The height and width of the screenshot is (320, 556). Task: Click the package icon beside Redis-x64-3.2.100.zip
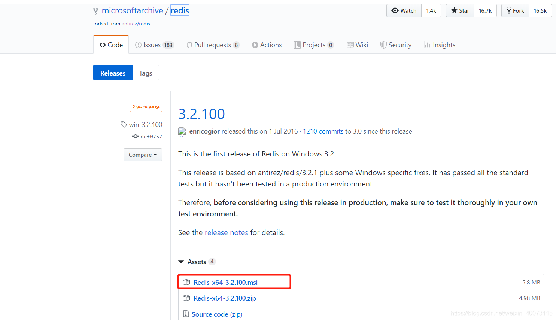pyautogui.click(x=186, y=298)
